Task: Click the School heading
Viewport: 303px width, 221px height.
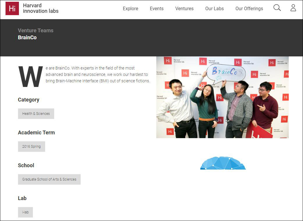Action: [26, 165]
